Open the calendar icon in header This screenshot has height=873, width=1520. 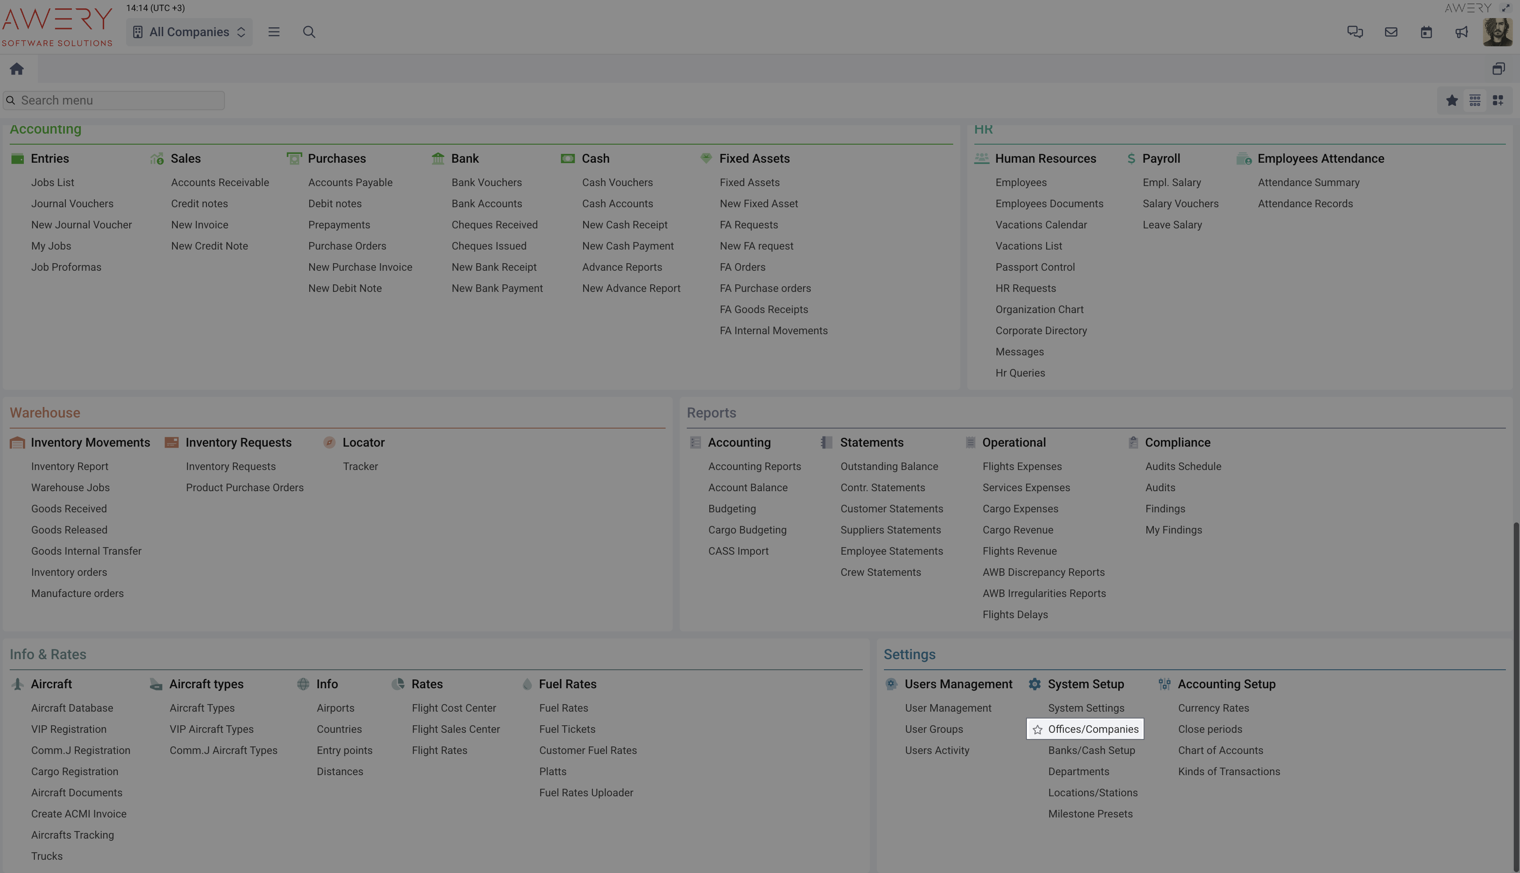click(1426, 32)
